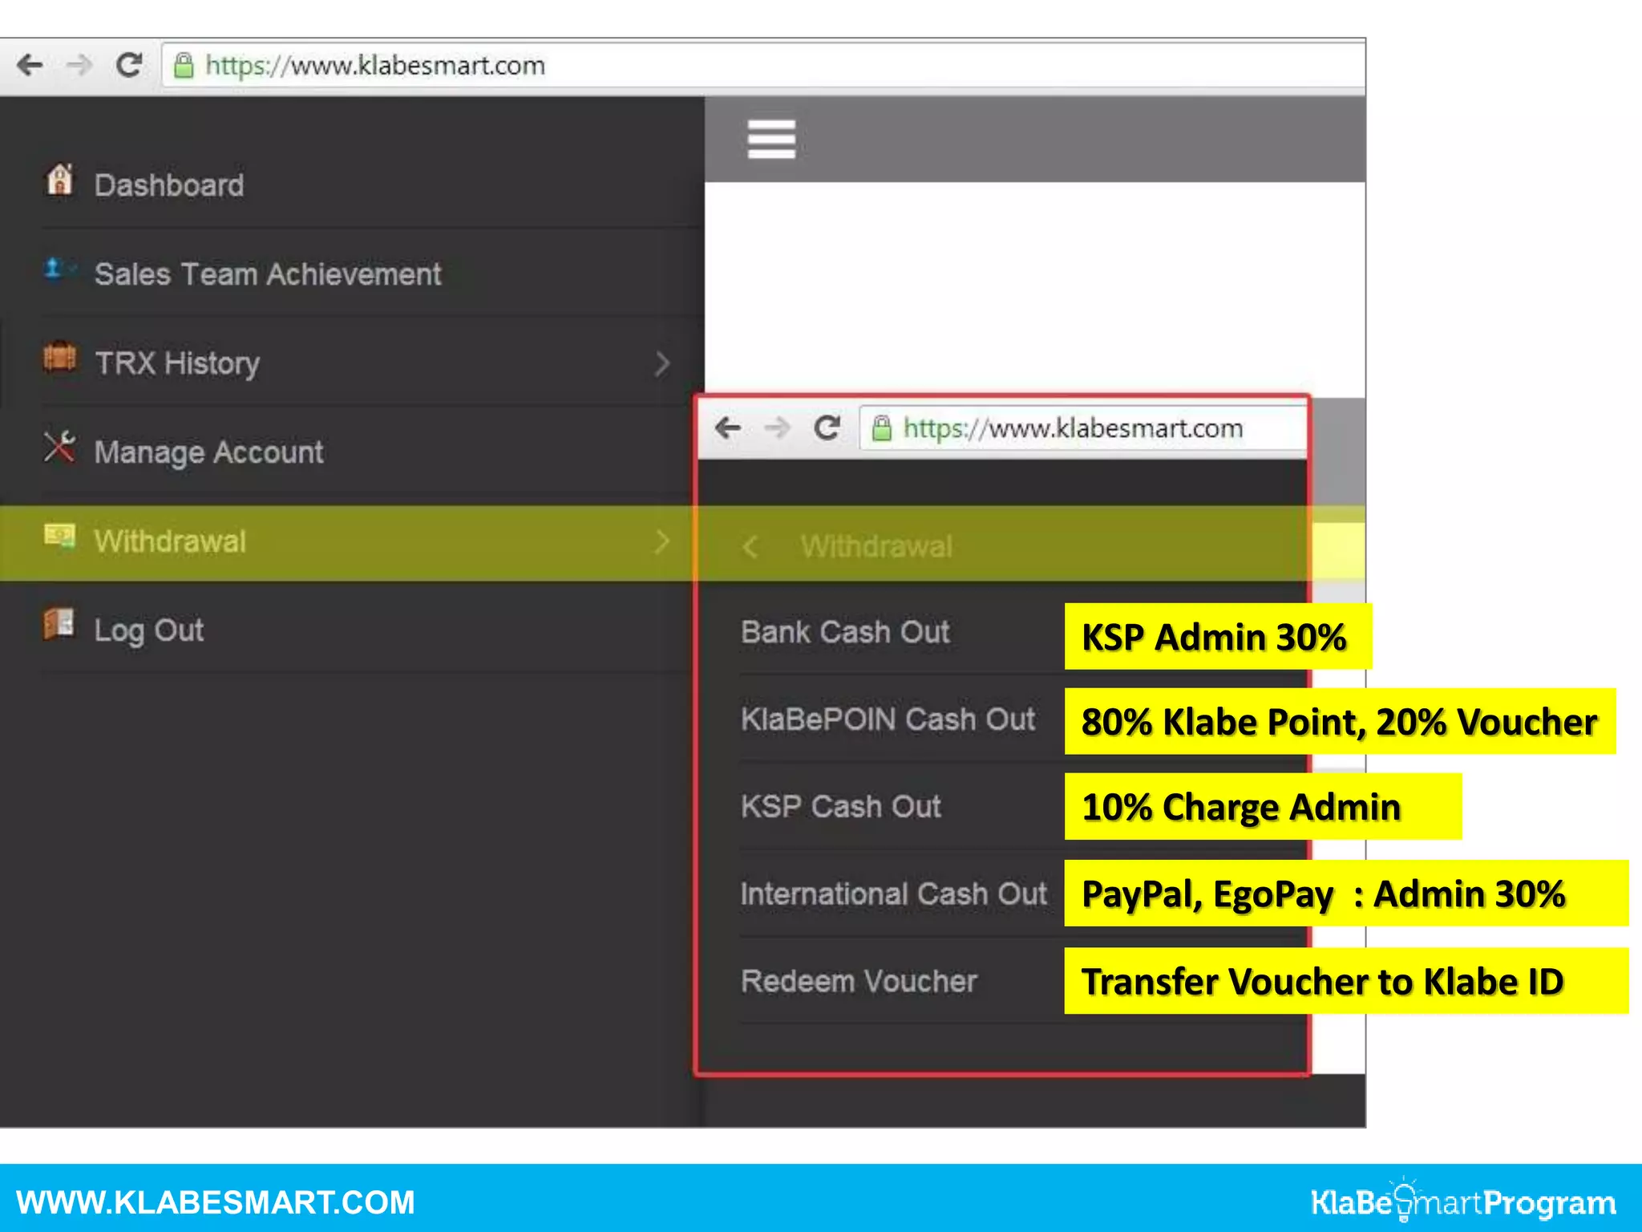Screen dimensions: 1642x1232
Task: Choose Bank Cash Out option
Action: 845,632
